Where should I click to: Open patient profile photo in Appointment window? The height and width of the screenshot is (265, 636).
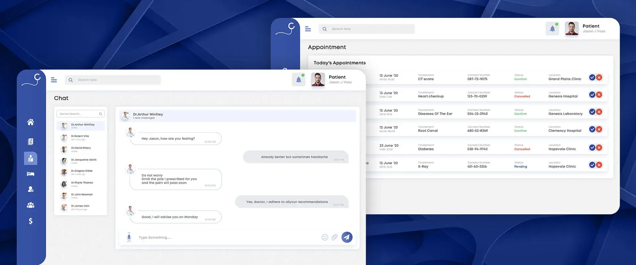[572, 28]
